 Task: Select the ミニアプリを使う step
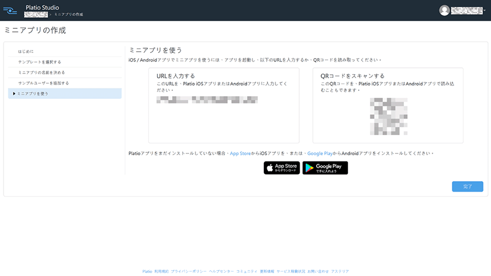point(65,93)
